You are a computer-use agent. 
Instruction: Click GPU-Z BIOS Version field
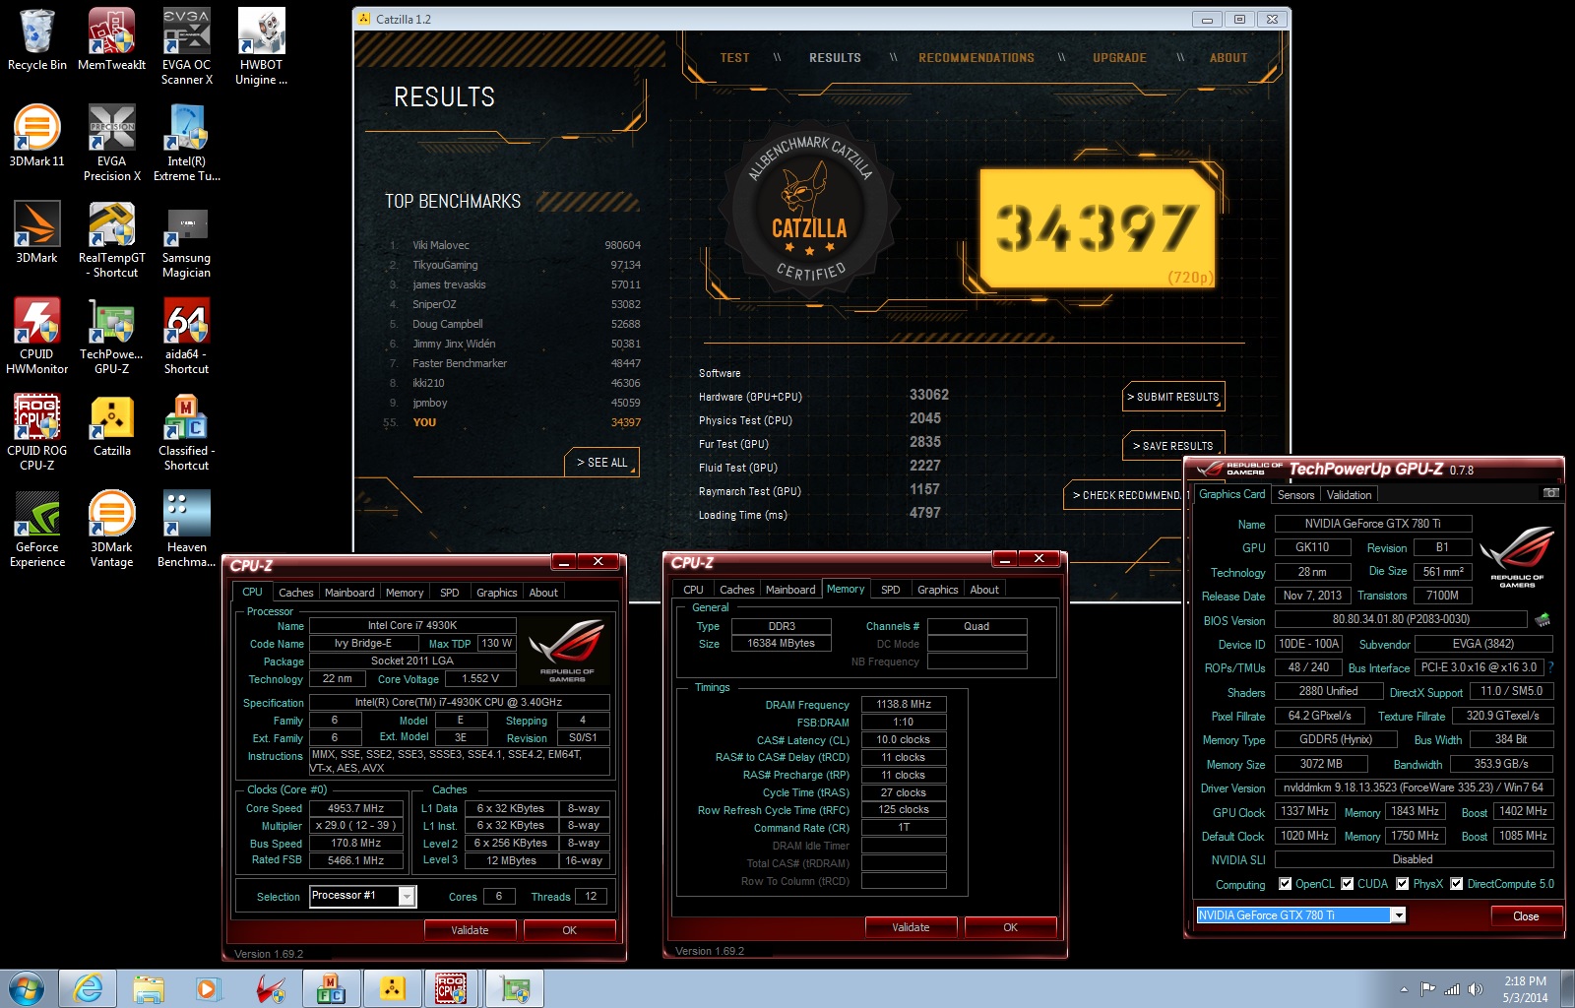(1401, 619)
